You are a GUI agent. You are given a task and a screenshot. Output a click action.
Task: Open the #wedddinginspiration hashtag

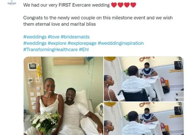click(x=121, y=43)
